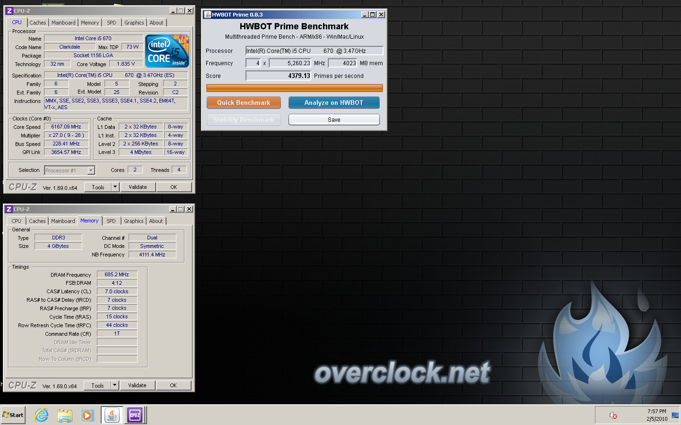Click Analyze on HWBOT button
This screenshot has height=425, width=681.
coord(334,102)
